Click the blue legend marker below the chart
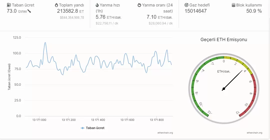The width and height of the screenshot is (270, 140). pyautogui.click(x=83, y=128)
